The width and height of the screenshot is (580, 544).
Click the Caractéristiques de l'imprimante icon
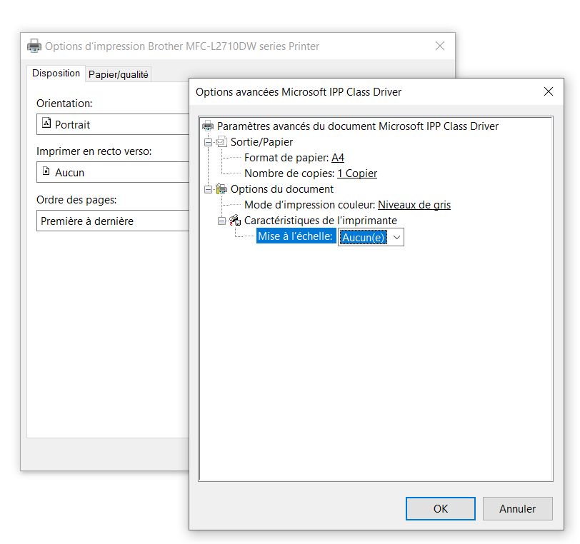point(235,221)
